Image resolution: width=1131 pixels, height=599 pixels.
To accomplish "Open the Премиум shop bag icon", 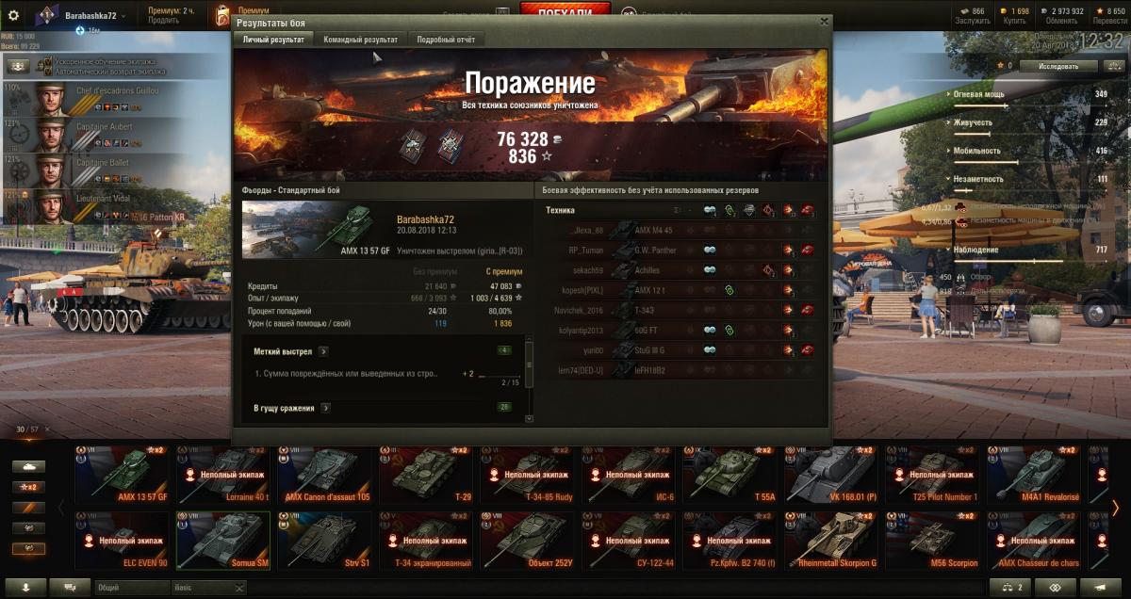I will (222, 15).
